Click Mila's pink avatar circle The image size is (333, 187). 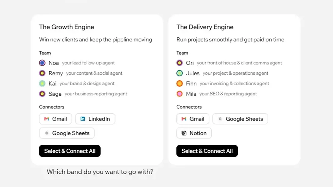pos(179,94)
